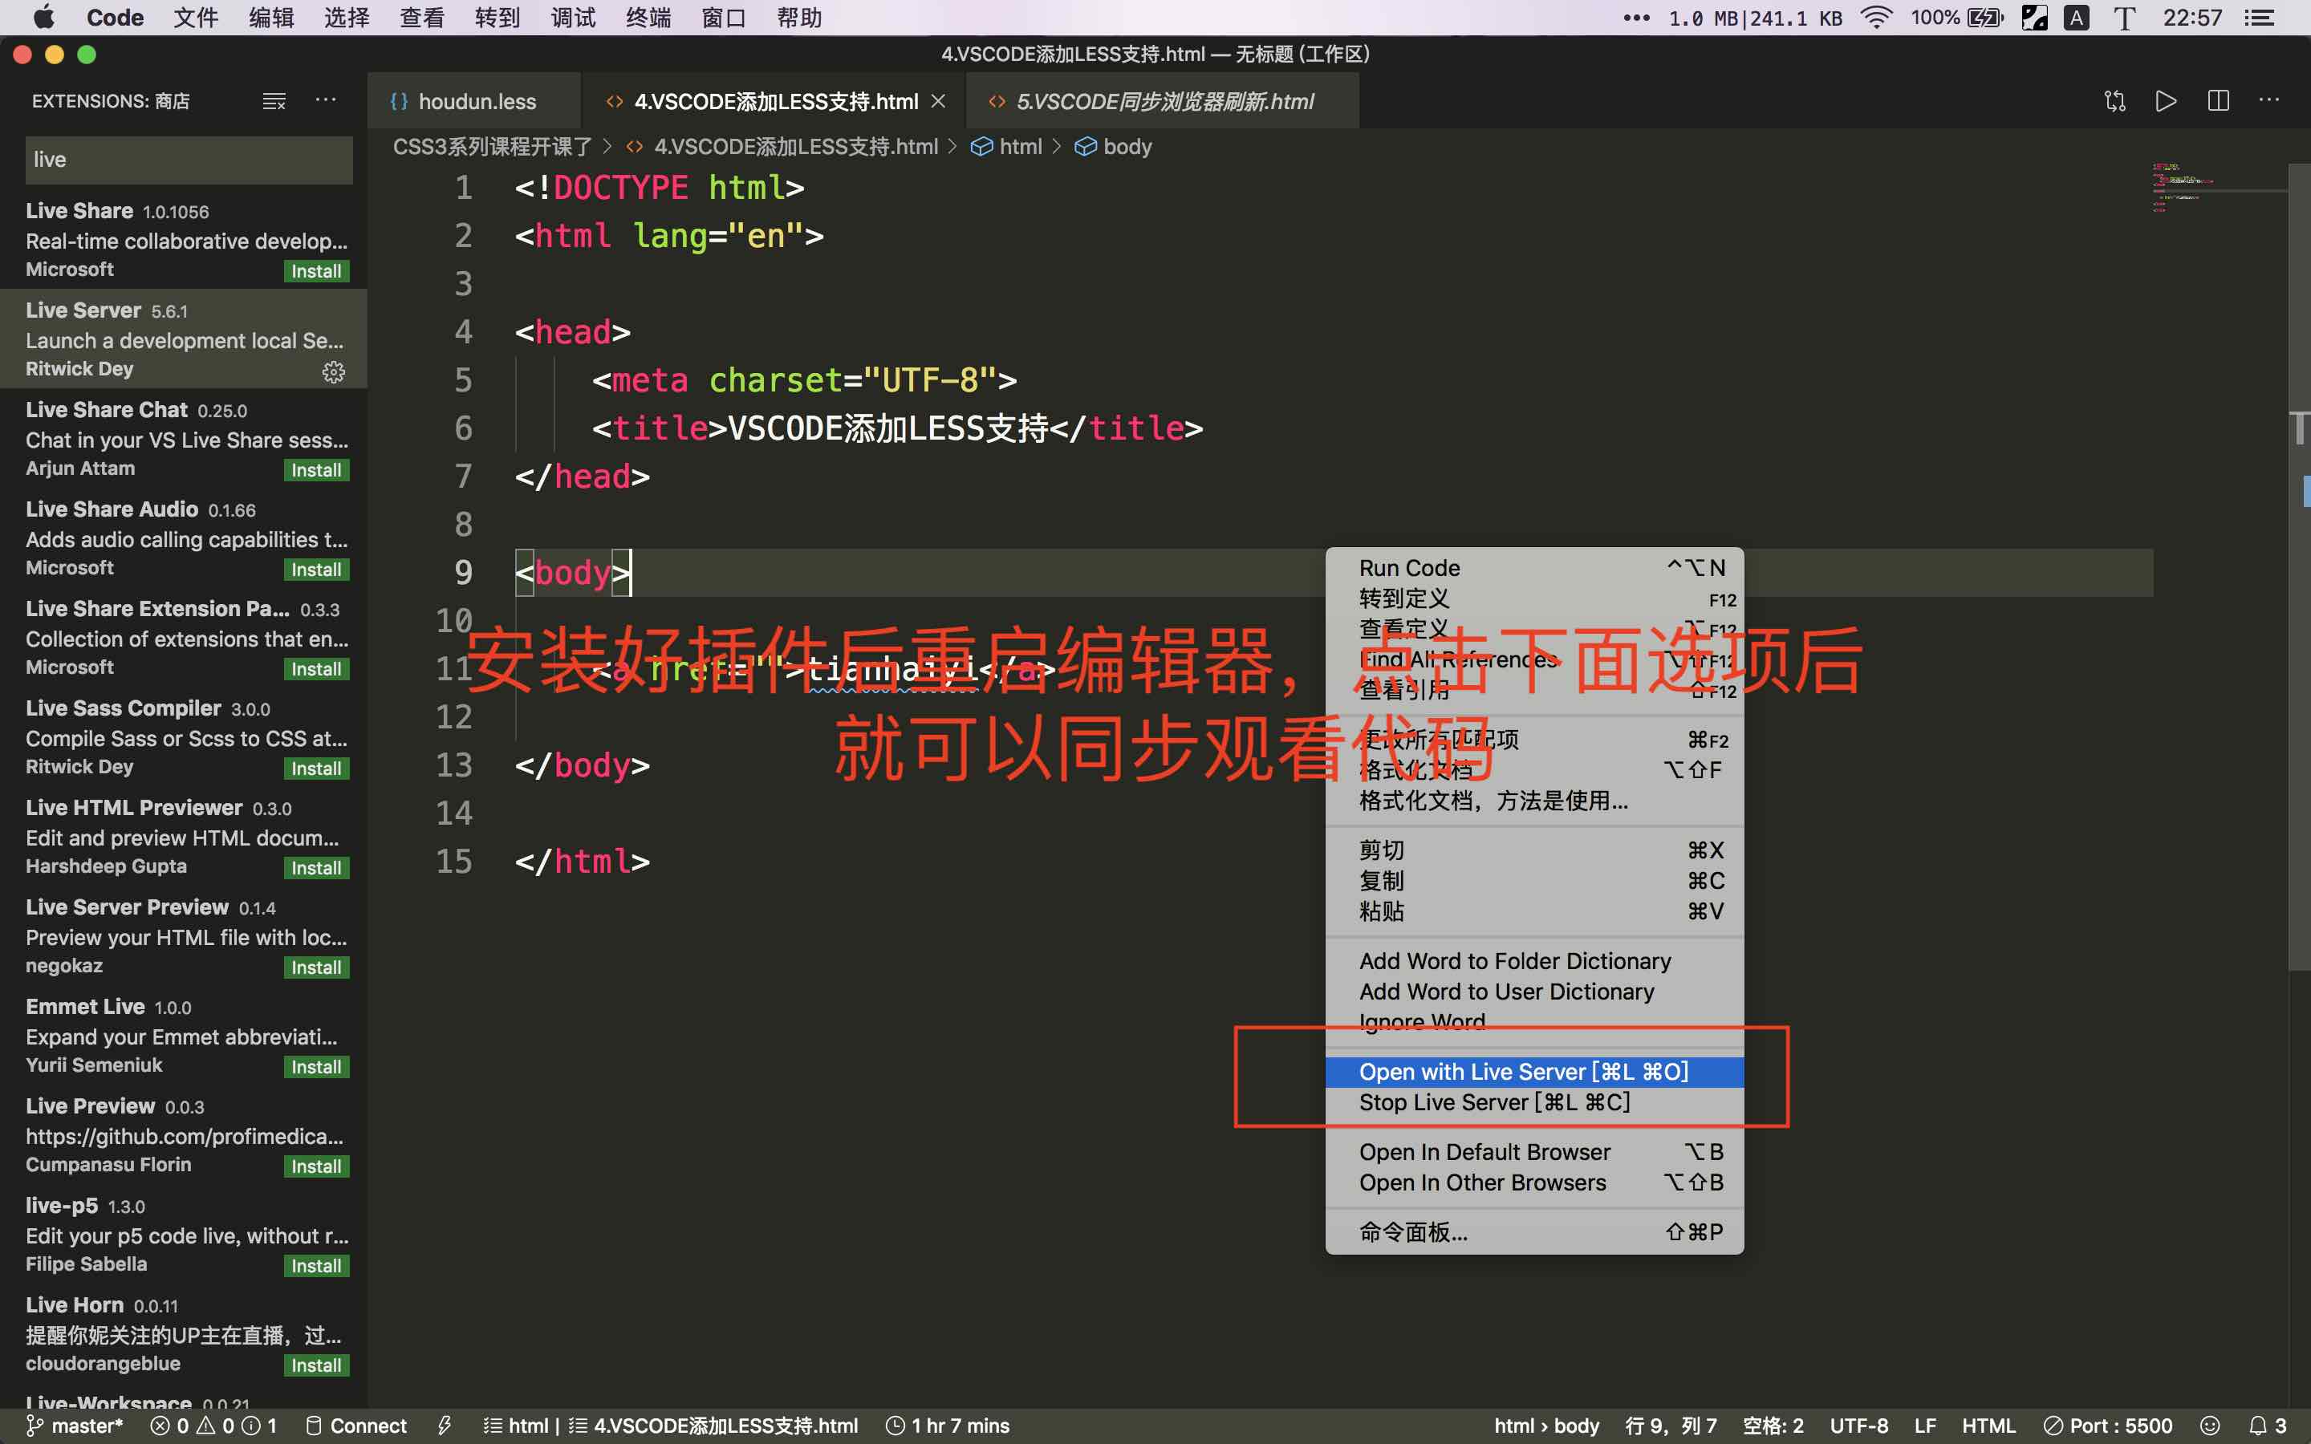
Task: Choose 粘贴 from context menu
Action: (1534, 911)
